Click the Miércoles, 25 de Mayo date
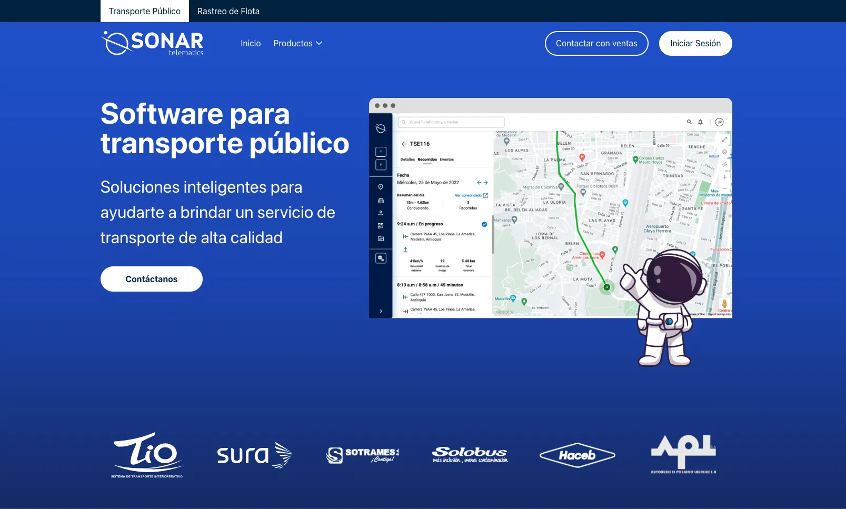Image resolution: width=846 pixels, height=509 pixels. 428,183
